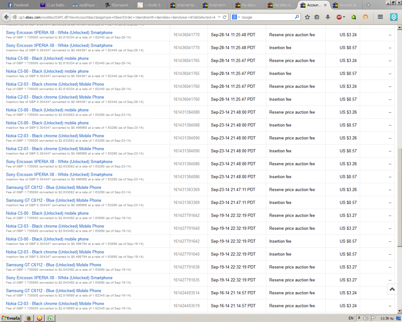Image resolution: width=402 pixels, height=322 pixels.
Task: Open Nokia C5-00 link, Sep-28 reserve price fee
Action: coord(47,58)
